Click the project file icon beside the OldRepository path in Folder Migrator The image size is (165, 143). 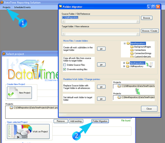(x=119, y=86)
